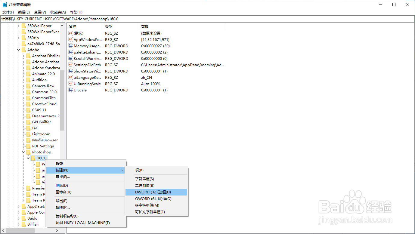This screenshot has width=415, height=234.
Task: Click the SettingsFilePath string icon
Action: 71,65
